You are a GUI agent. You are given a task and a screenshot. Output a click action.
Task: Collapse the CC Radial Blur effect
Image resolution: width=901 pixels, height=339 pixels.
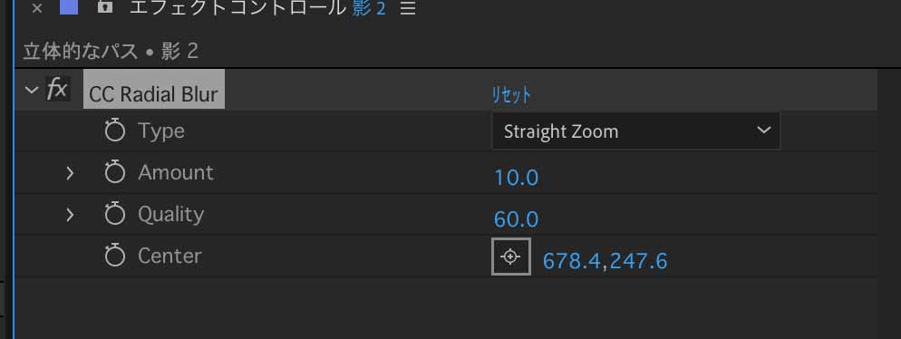pyautogui.click(x=33, y=90)
